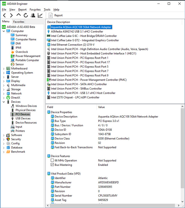Click the Operating System Windows logo icon
The image size is (185, 208).
8,73
